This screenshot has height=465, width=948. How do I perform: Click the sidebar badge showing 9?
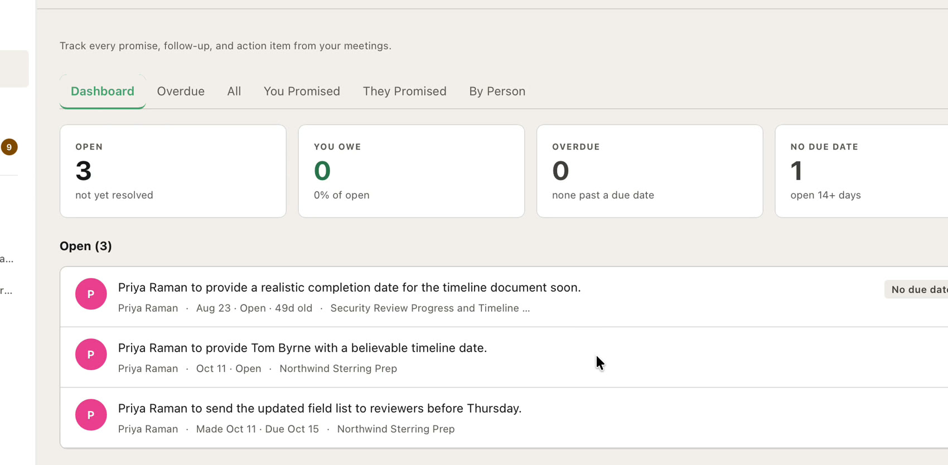tap(9, 147)
